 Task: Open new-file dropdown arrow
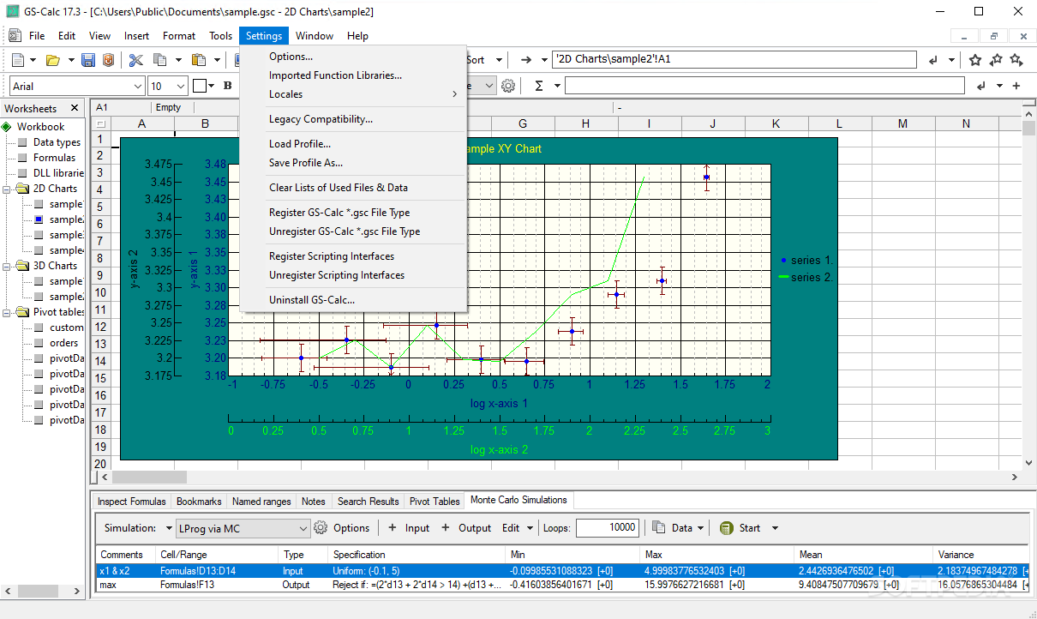(x=33, y=60)
